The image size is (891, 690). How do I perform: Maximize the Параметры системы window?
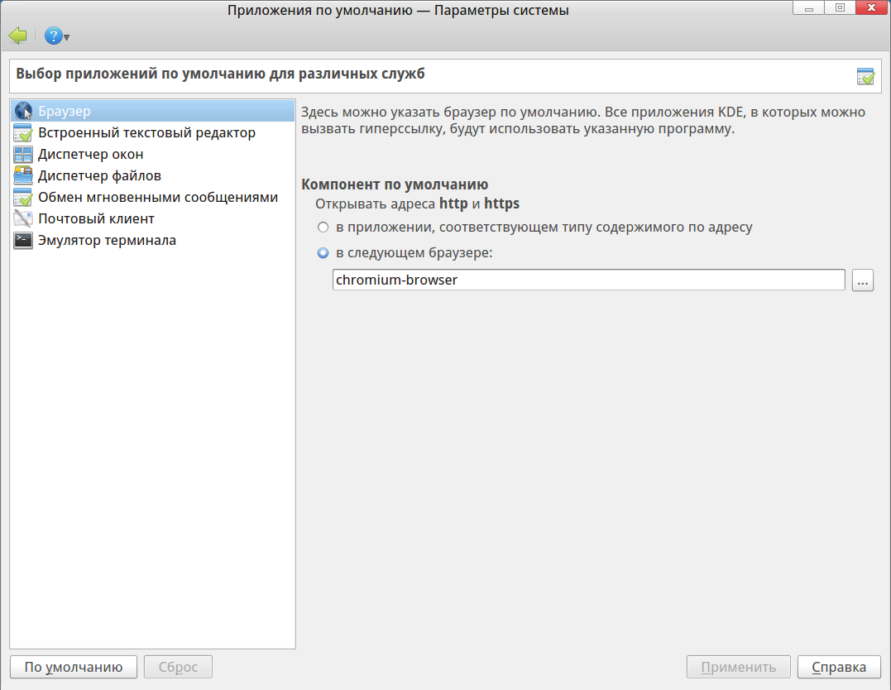point(840,8)
